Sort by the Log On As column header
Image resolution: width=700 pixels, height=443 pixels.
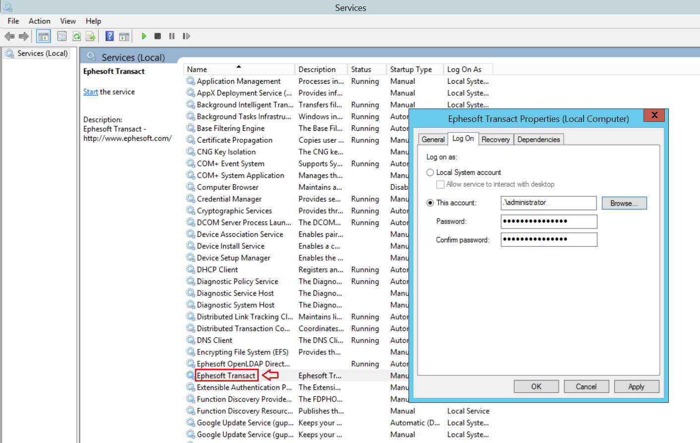(x=468, y=69)
